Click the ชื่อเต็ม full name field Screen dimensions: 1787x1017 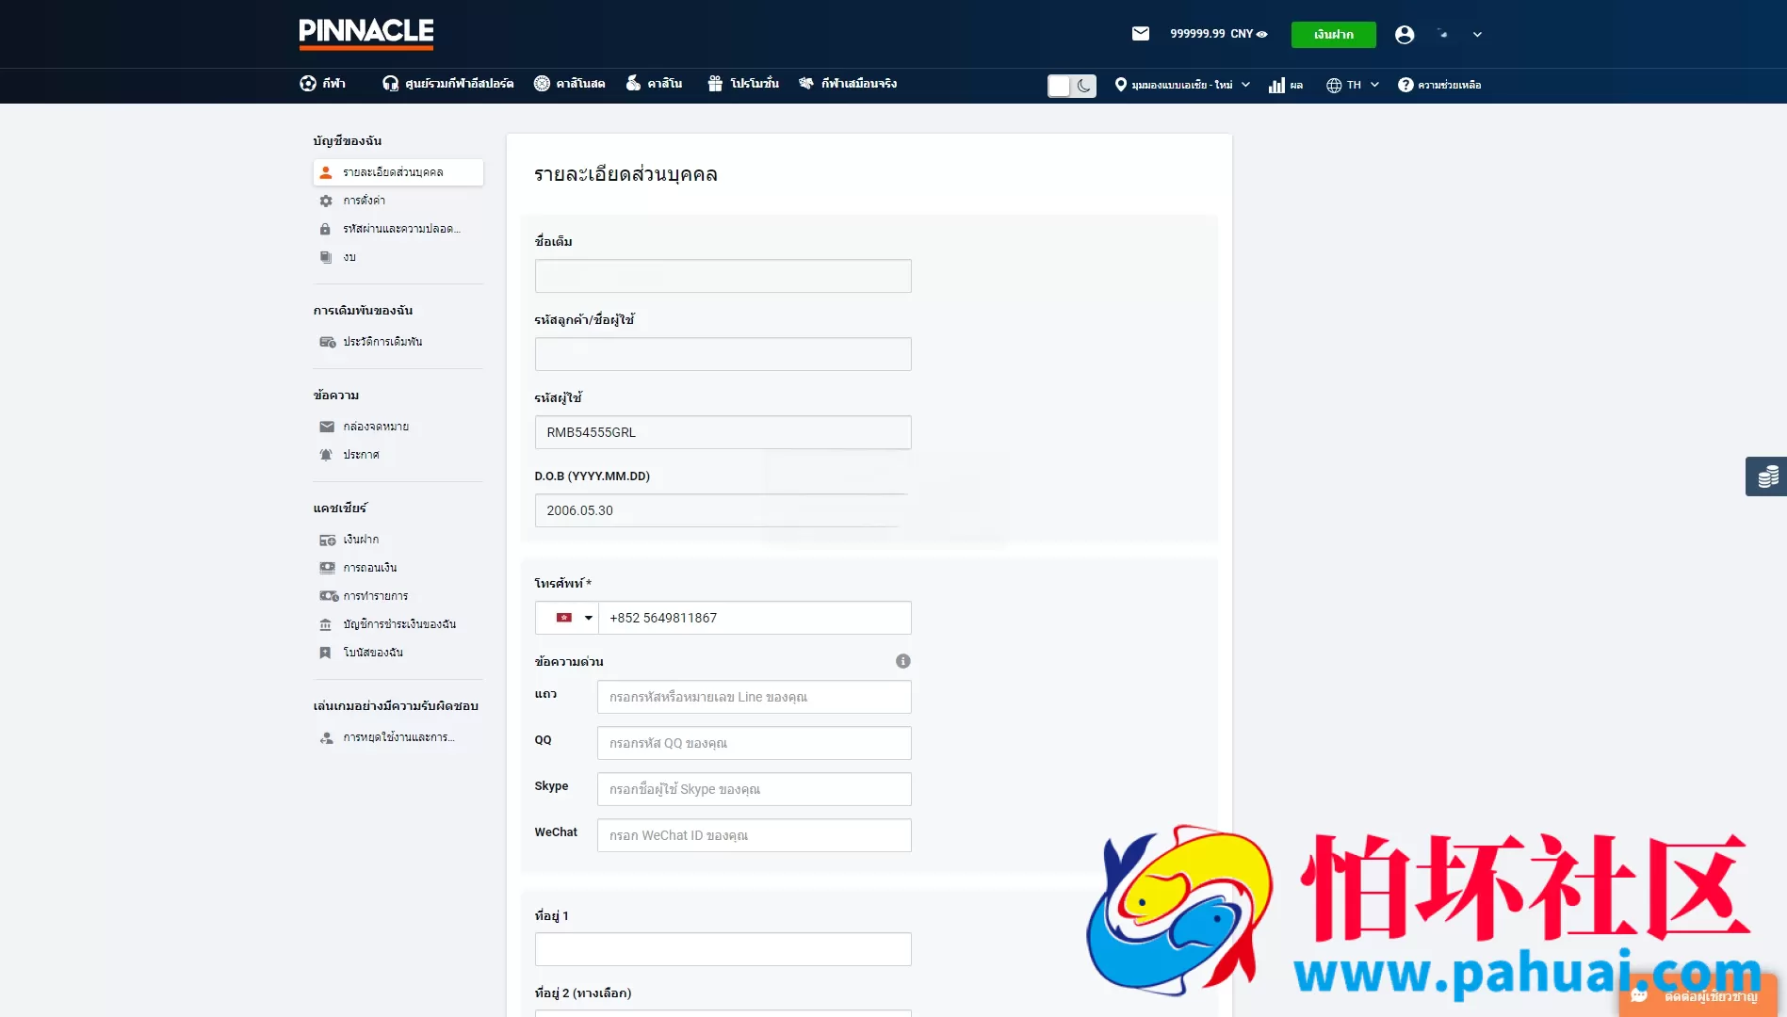point(723,276)
